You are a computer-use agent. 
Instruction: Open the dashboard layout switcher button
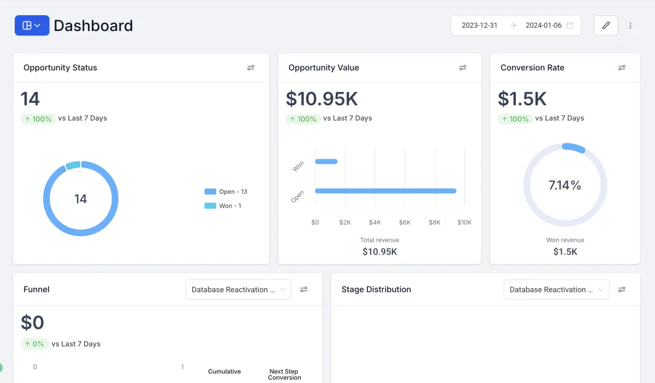click(32, 26)
